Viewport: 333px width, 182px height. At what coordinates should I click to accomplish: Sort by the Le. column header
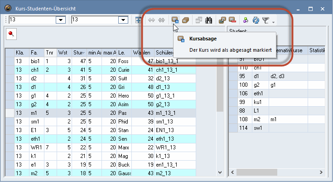[x=124, y=53]
